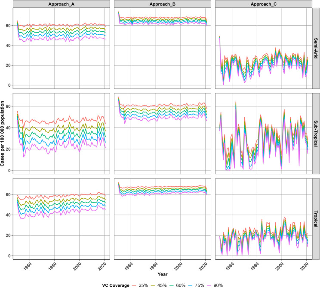Click the y-axis 20 tick of Sub-Tropical row
This screenshot has height=288, width=320.
tap(8, 149)
